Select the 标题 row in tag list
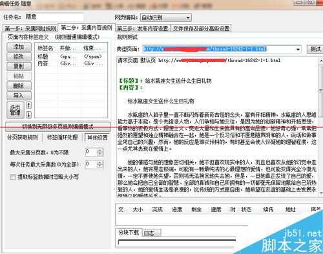 [71, 57]
